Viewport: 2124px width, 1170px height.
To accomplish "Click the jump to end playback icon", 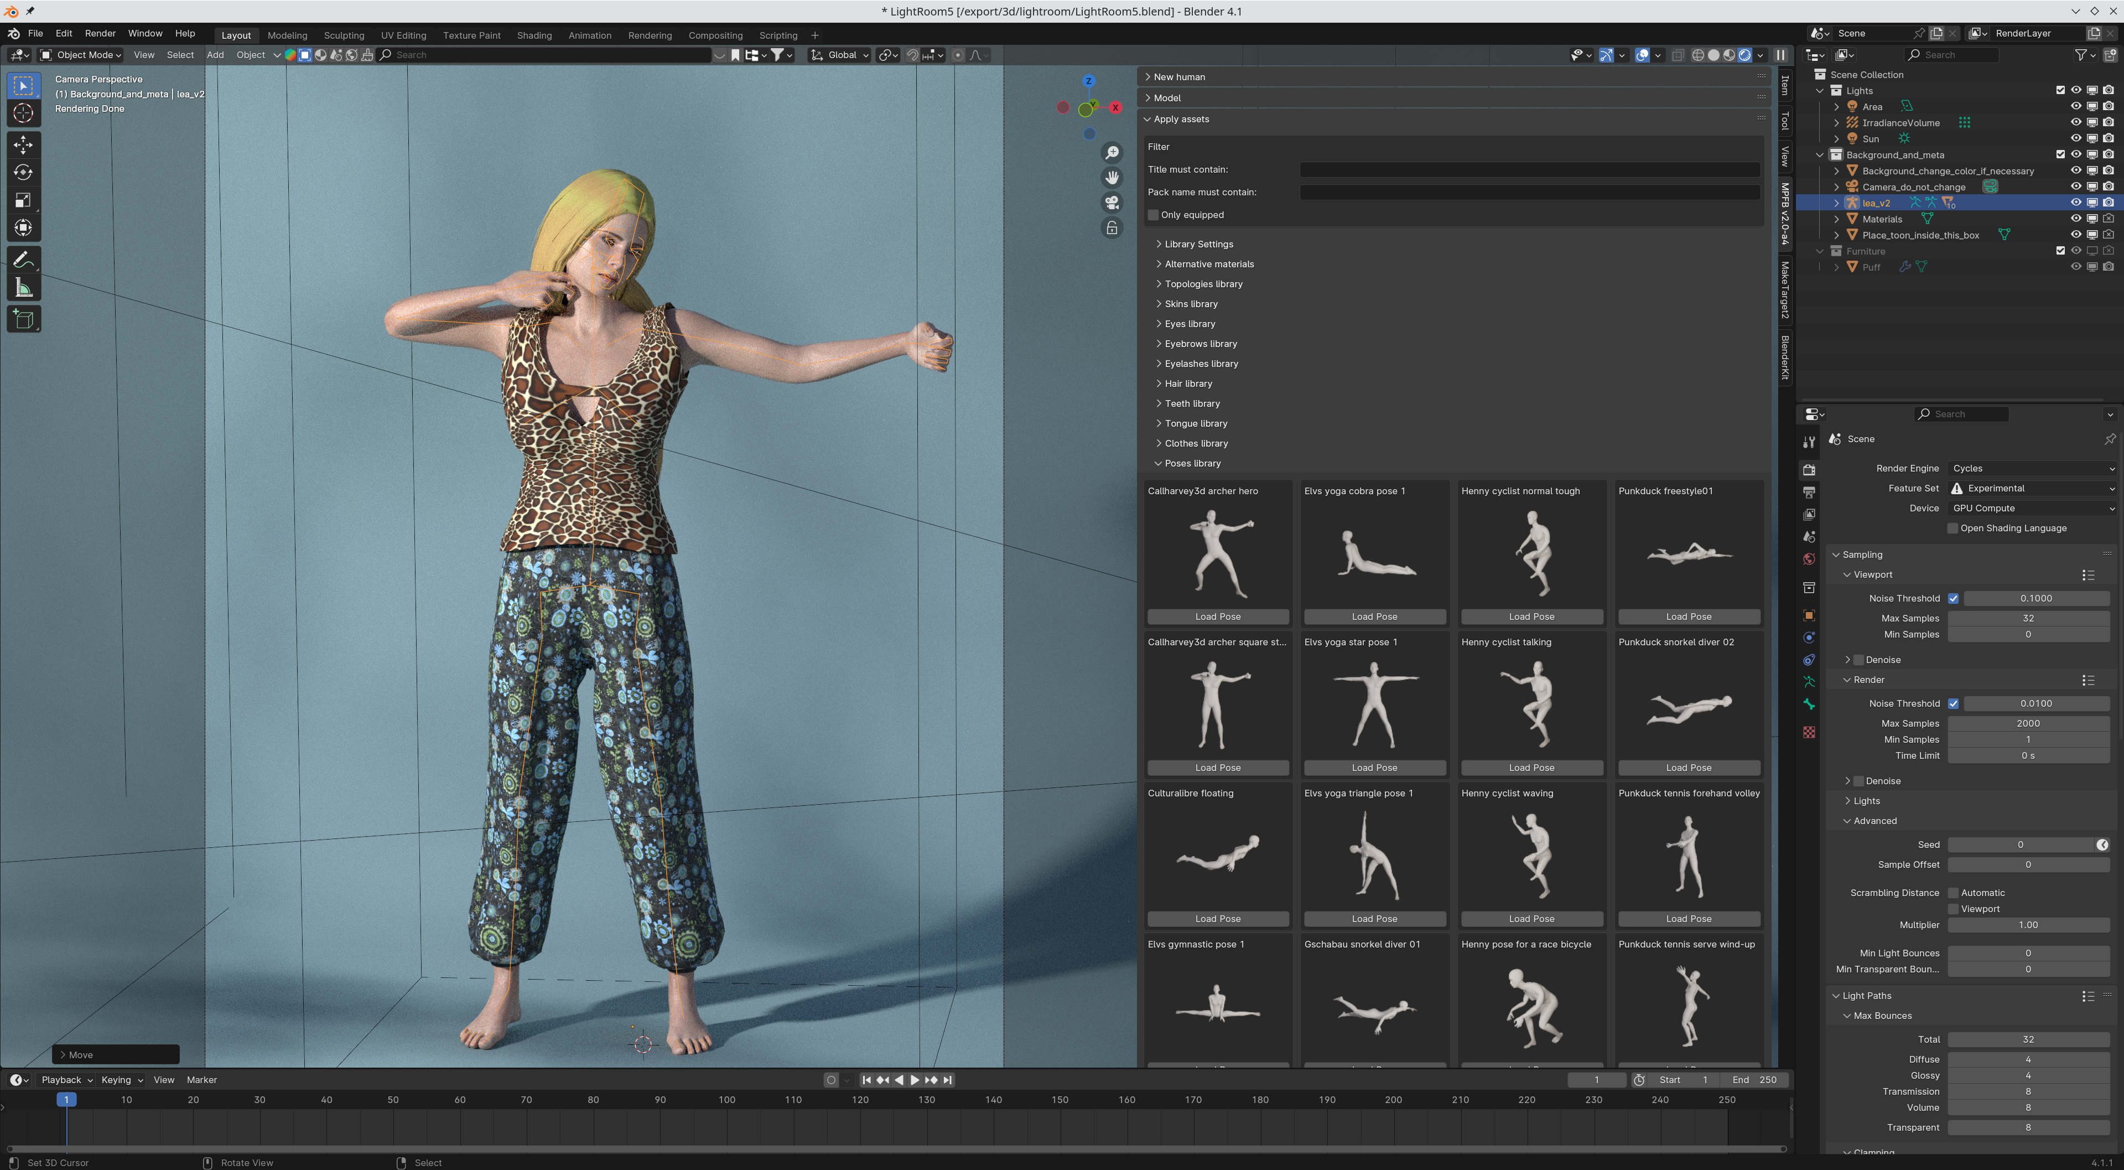I will point(947,1080).
